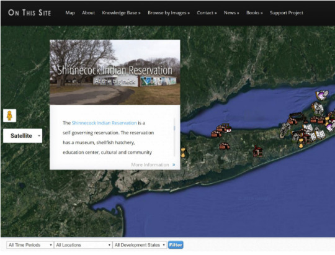Click the red schoolhouse map marker
Image resolution: width=335 pixels, height=255 pixels.
(258, 151)
